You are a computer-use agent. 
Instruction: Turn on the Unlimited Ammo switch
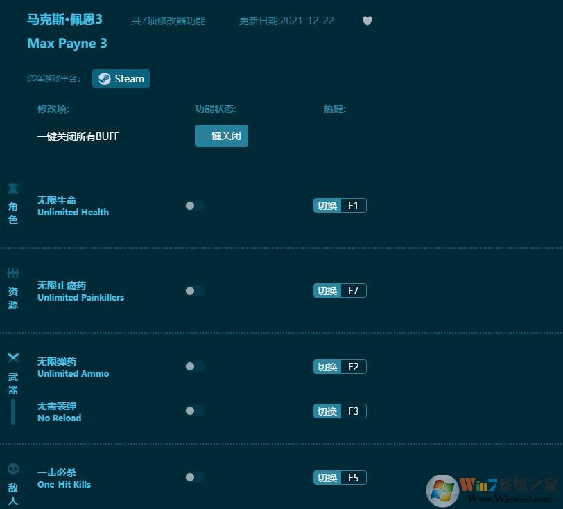coord(195,366)
